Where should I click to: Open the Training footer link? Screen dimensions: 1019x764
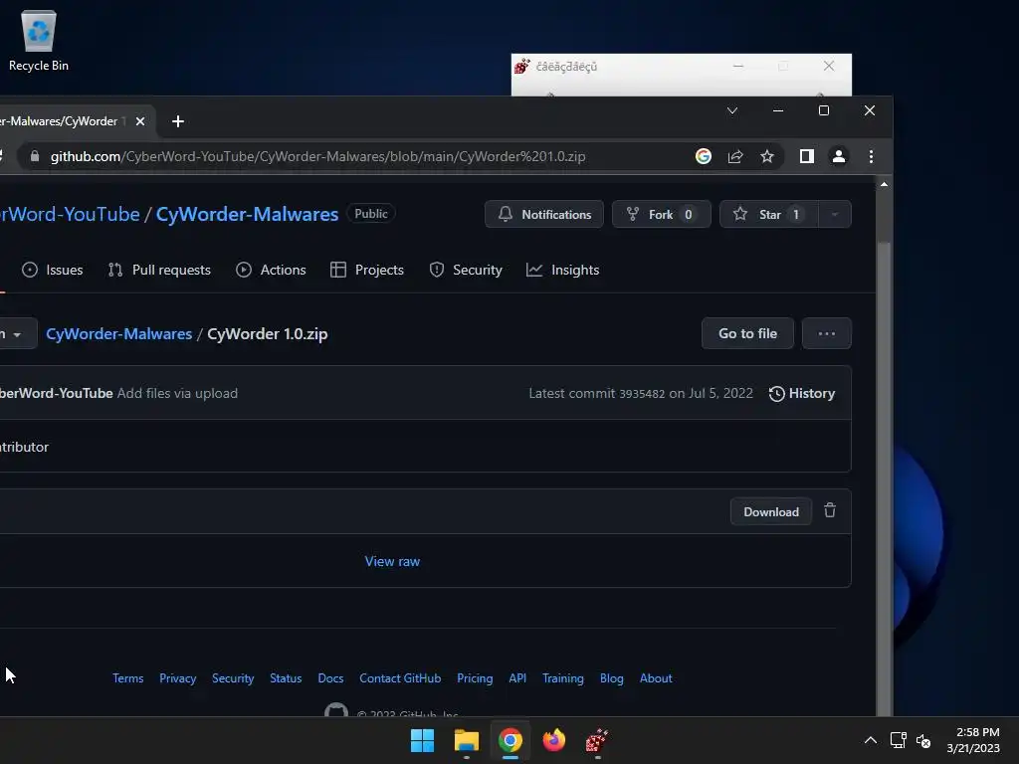pyautogui.click(x=563, y=678)
